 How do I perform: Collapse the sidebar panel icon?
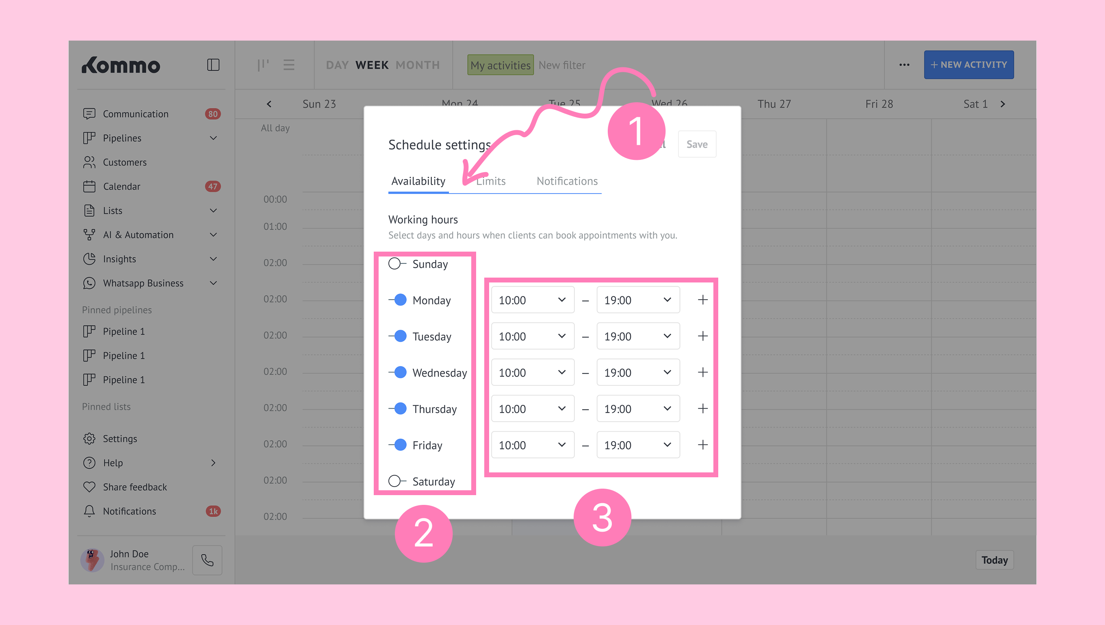(213, 65)
